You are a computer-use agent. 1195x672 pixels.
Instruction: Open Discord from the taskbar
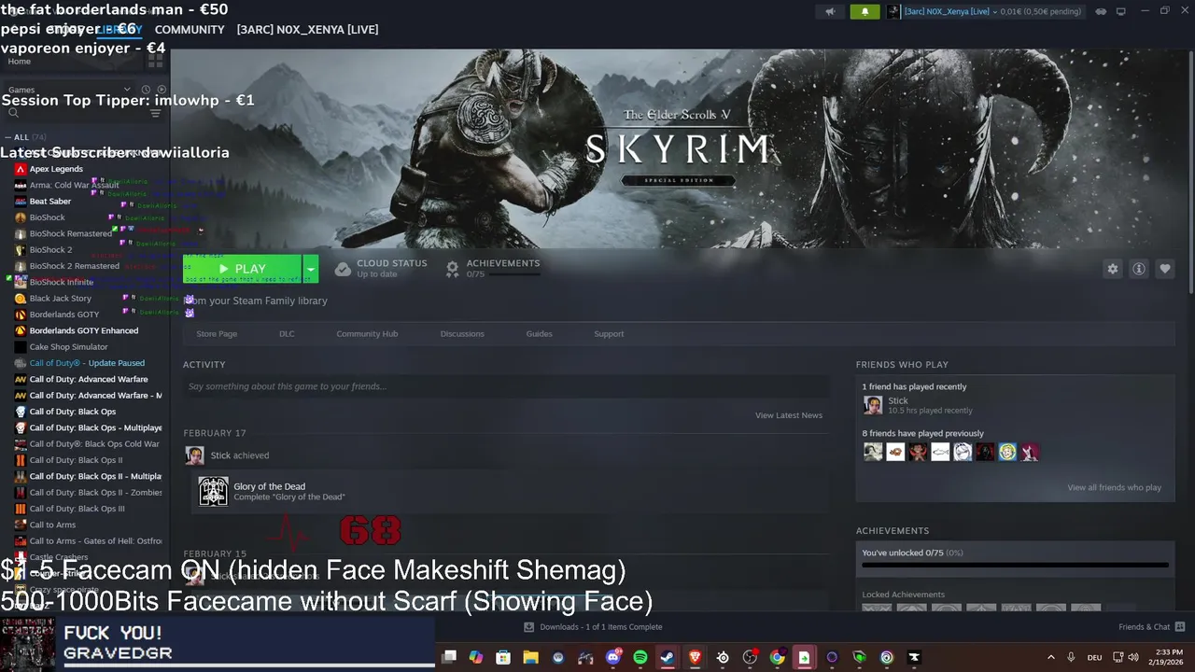pos(613,657)
